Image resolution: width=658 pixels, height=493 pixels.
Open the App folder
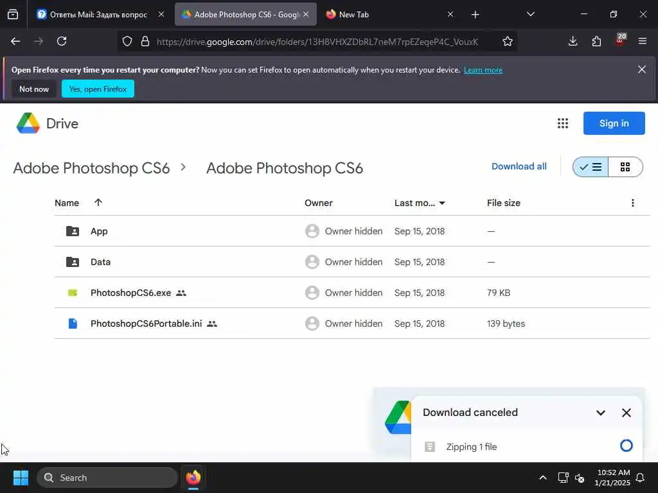point(99,231)
